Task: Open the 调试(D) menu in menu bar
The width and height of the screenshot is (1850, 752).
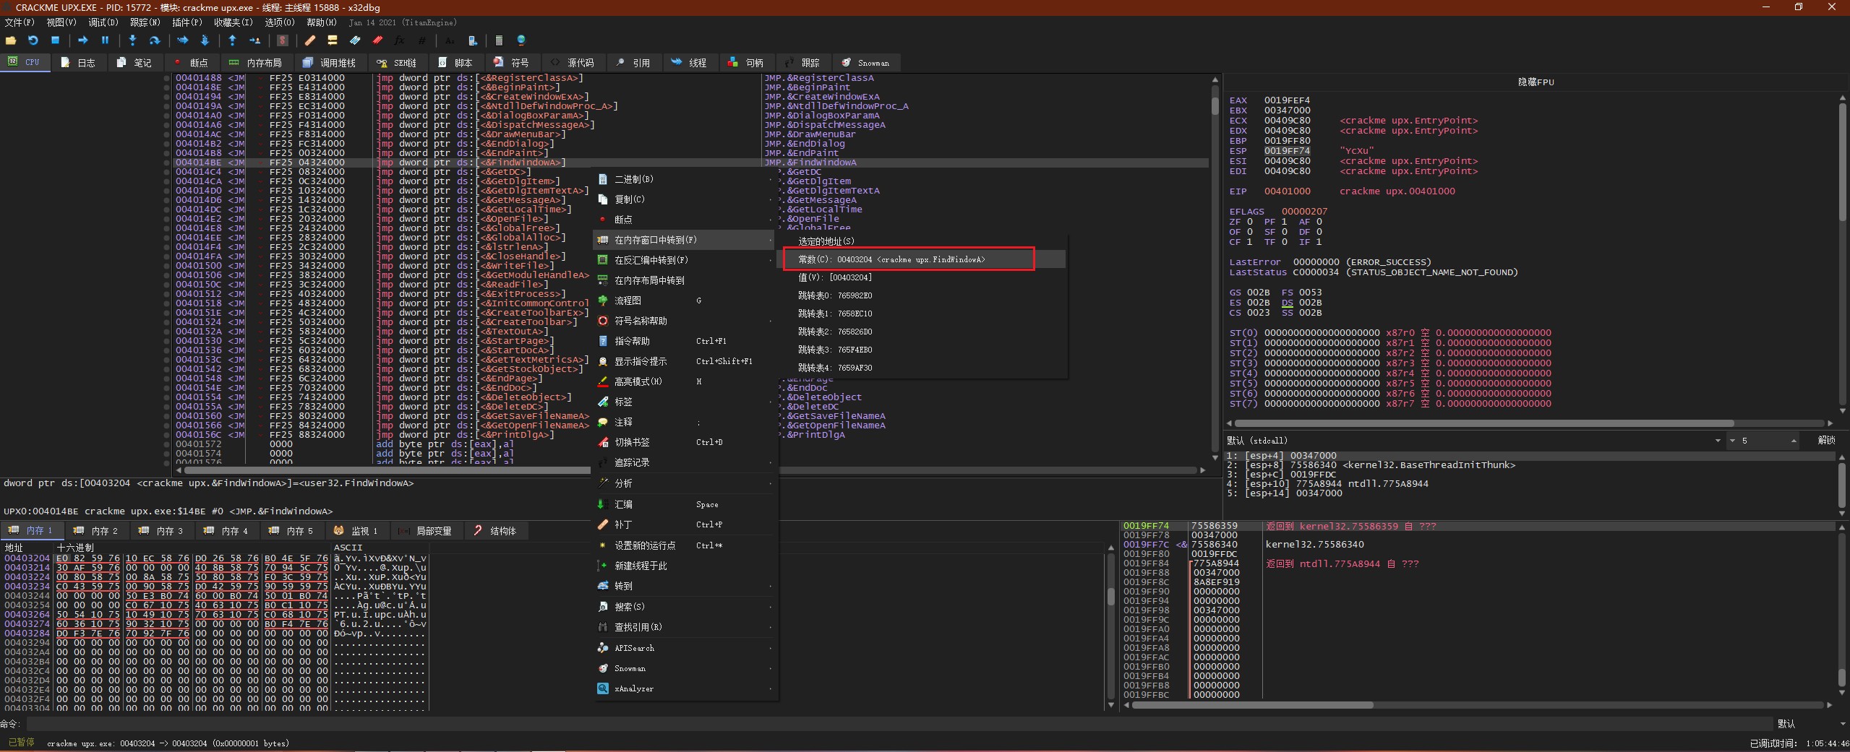Action: 103,22
